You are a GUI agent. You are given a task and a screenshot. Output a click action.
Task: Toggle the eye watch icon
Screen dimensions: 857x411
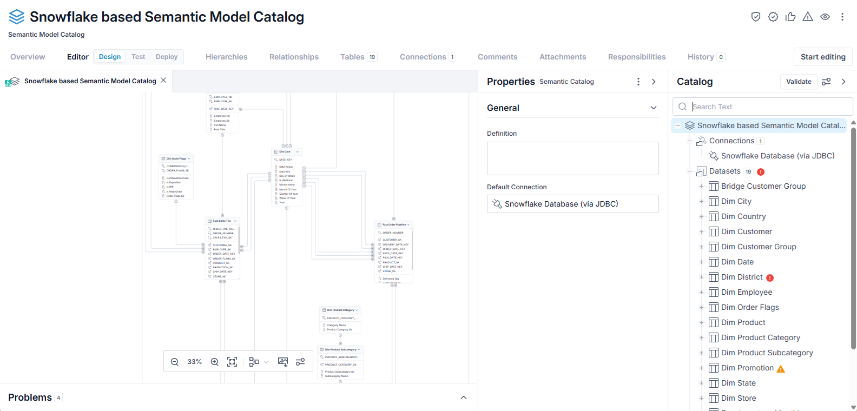click(x=825, y=17)
